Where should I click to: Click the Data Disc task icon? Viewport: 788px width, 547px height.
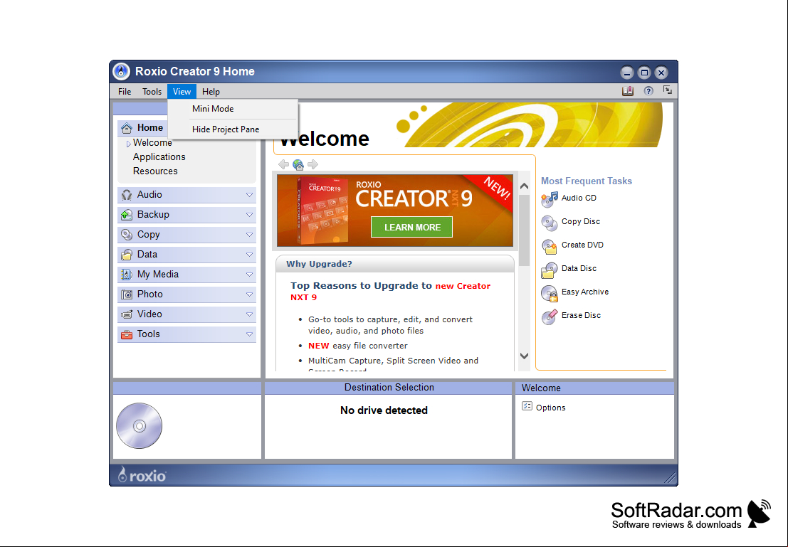550,270
